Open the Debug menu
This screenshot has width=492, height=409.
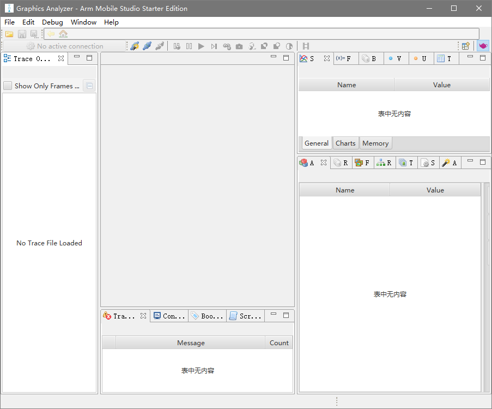point(52,22)
